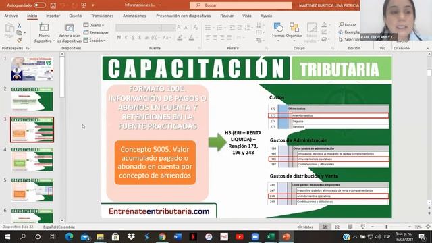Toggle bold (N) formatting

click(119, 38)
